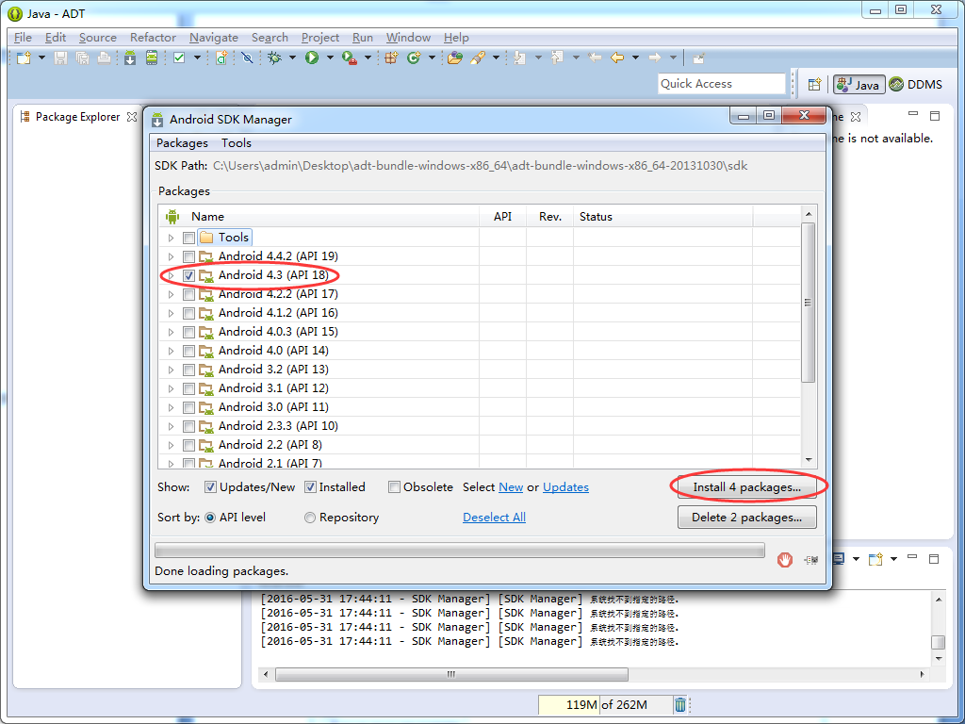The width and height of the screenshot is (965, 724).
Task: Open the Tools menu in SDK Manager
Action: (x=237, y=143)
